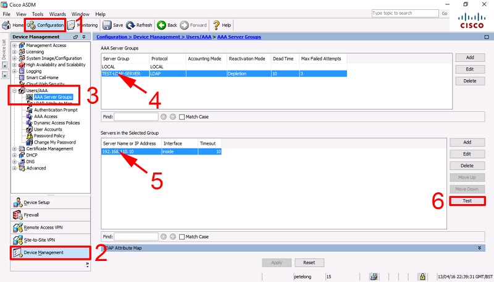Click the Test server button
The image size is (494, 282).
pos(467,201)
